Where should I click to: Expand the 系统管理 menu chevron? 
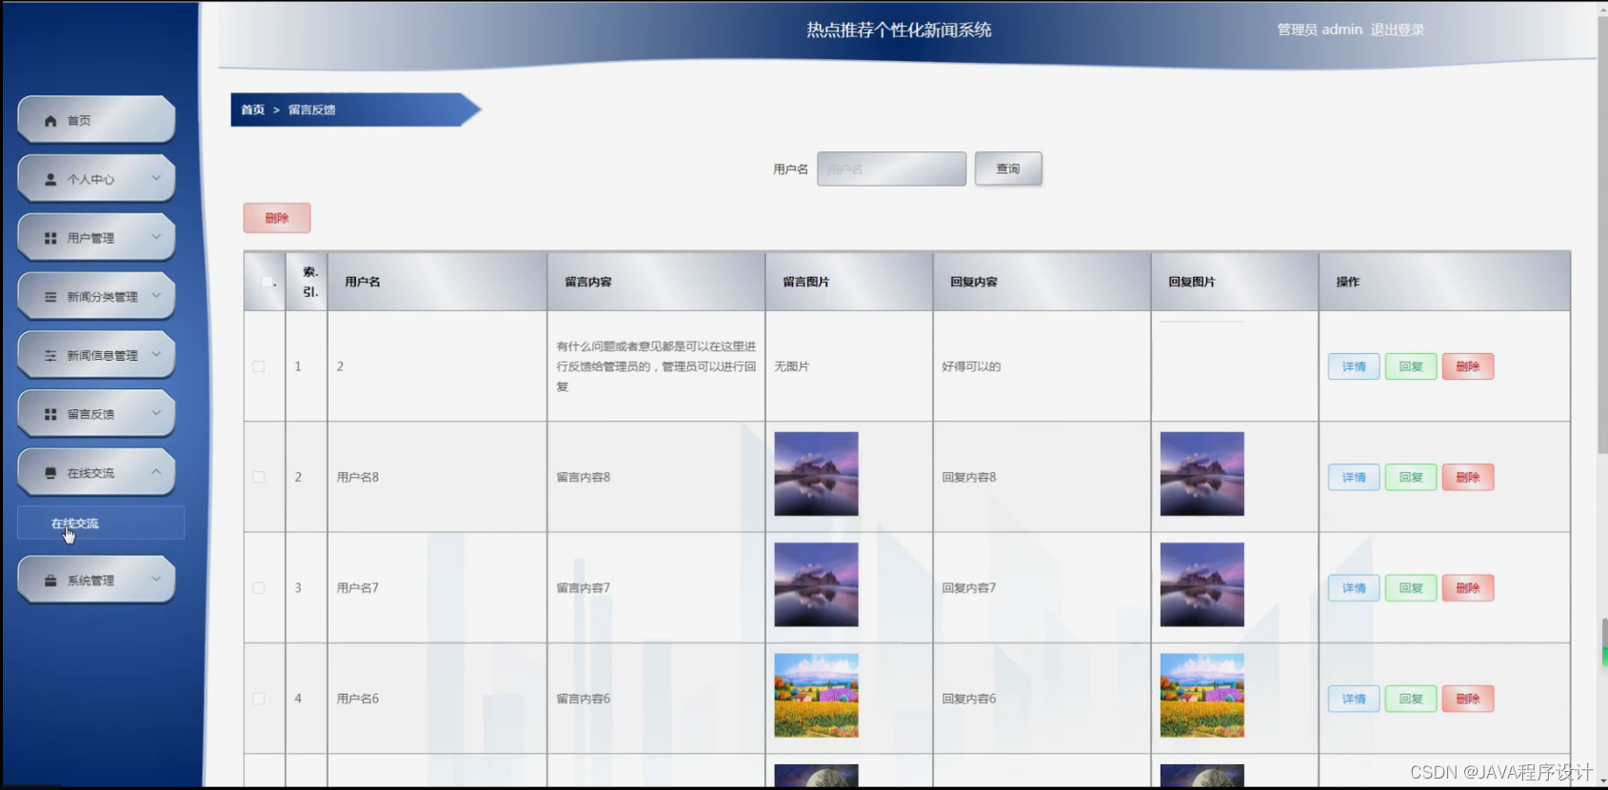pos(156,579)
